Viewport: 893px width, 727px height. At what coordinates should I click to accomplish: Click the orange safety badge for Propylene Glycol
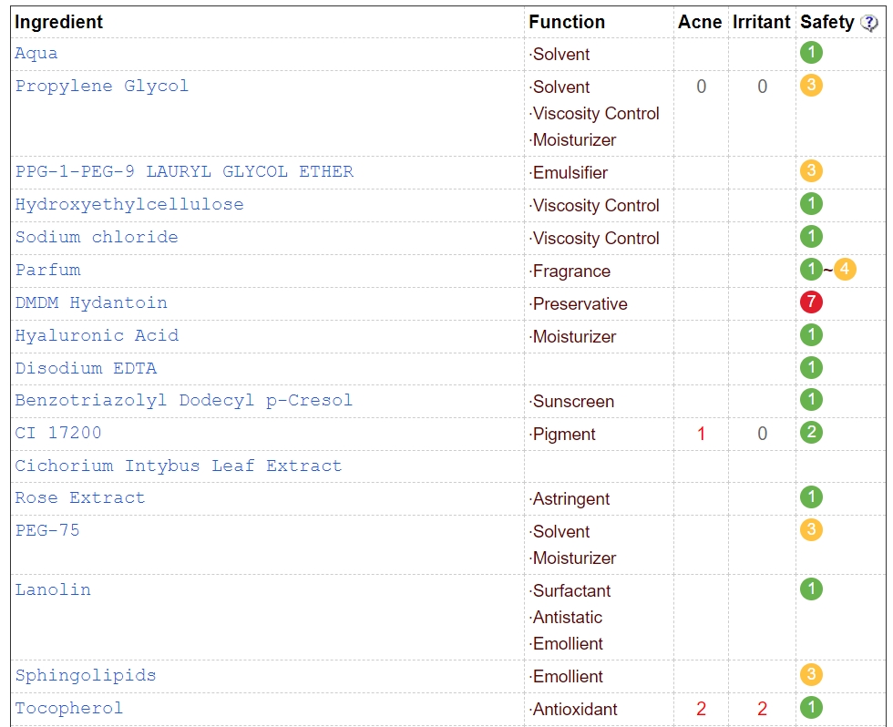[x=811, y=86]
